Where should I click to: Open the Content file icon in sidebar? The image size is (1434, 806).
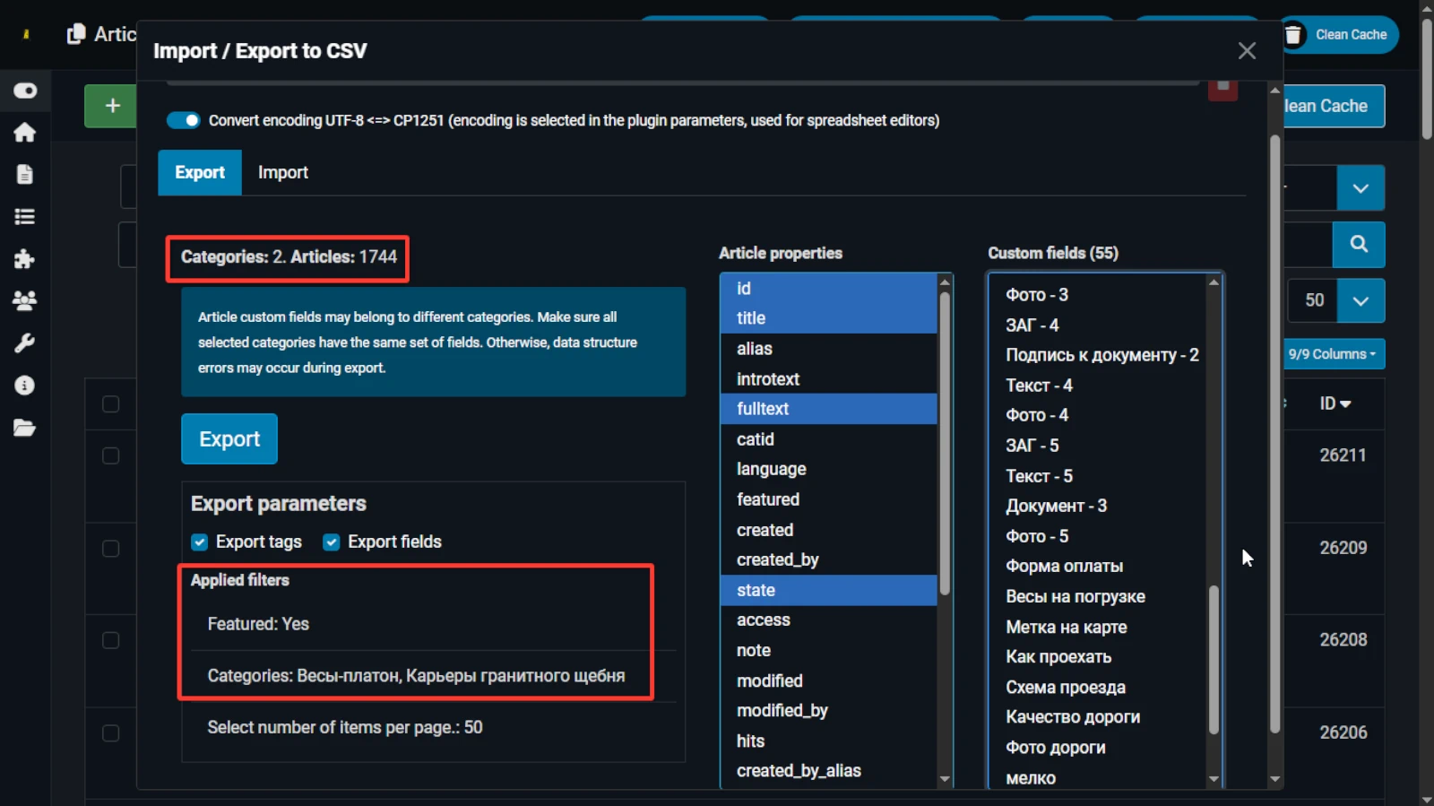pyautogui.click(x=24, y=174)
